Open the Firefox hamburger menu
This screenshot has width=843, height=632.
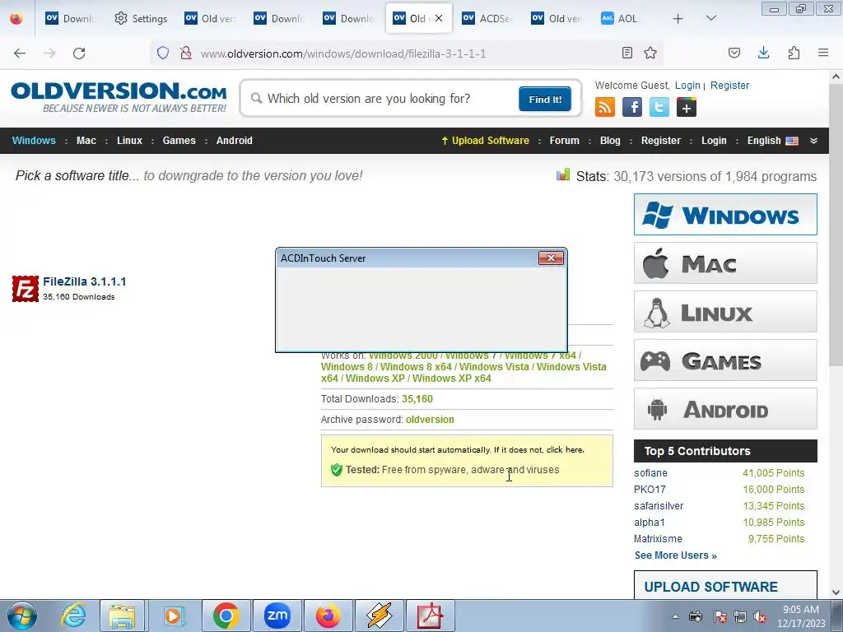pos(823,53)
